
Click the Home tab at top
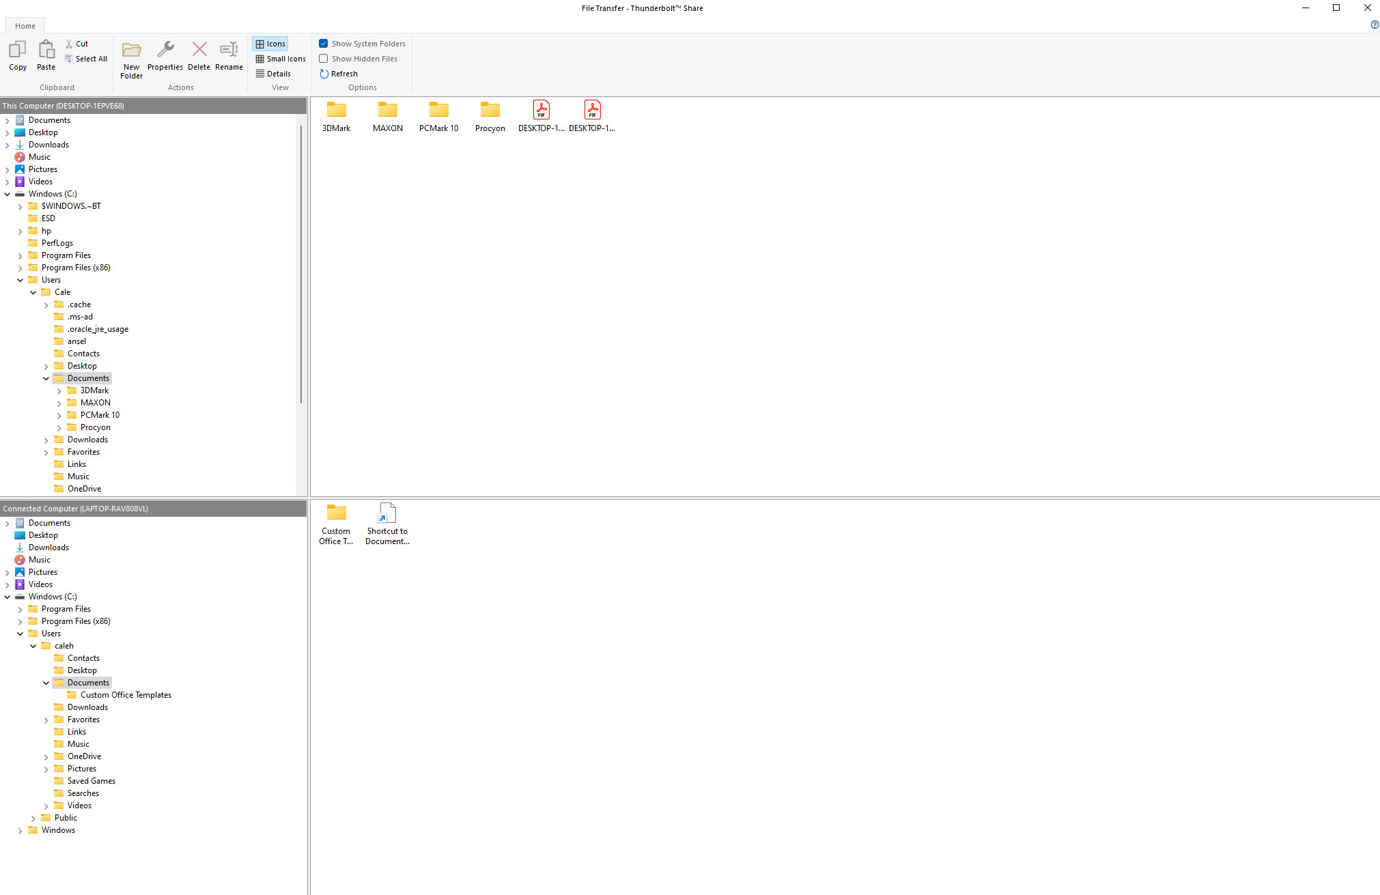pos(25,25)
